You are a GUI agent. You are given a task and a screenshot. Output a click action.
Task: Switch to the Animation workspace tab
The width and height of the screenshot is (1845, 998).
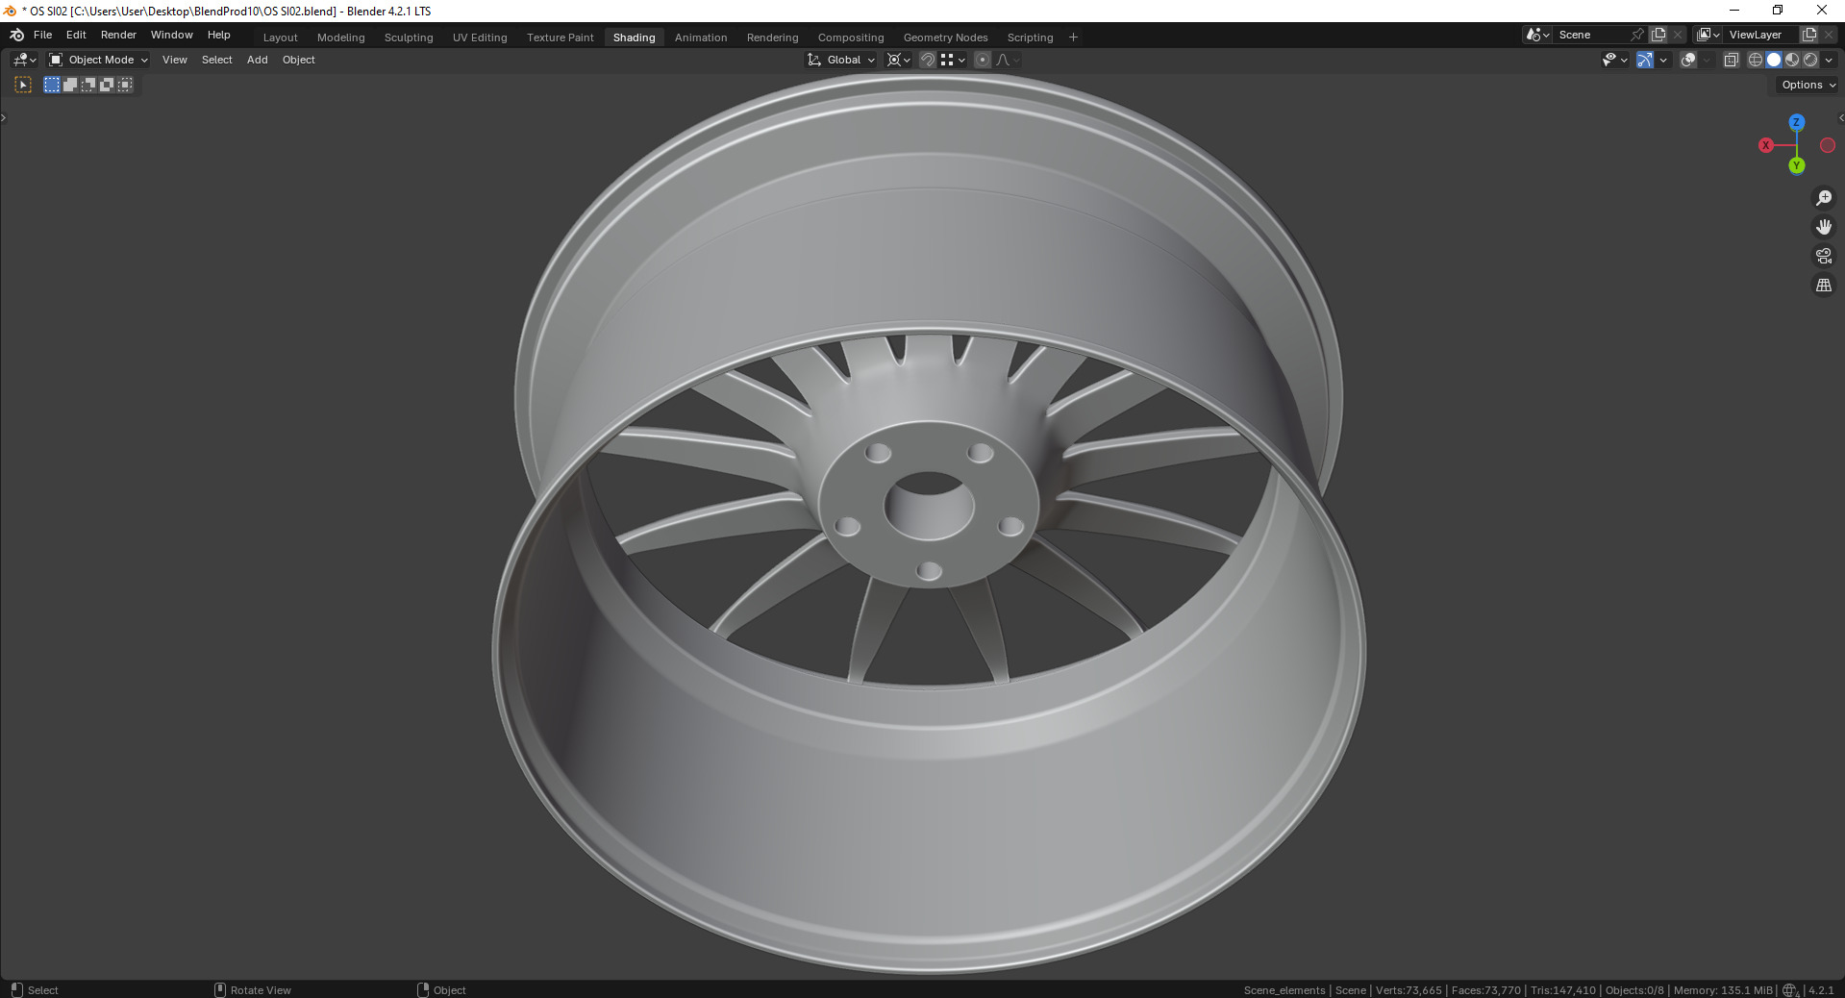coord(701,37)
